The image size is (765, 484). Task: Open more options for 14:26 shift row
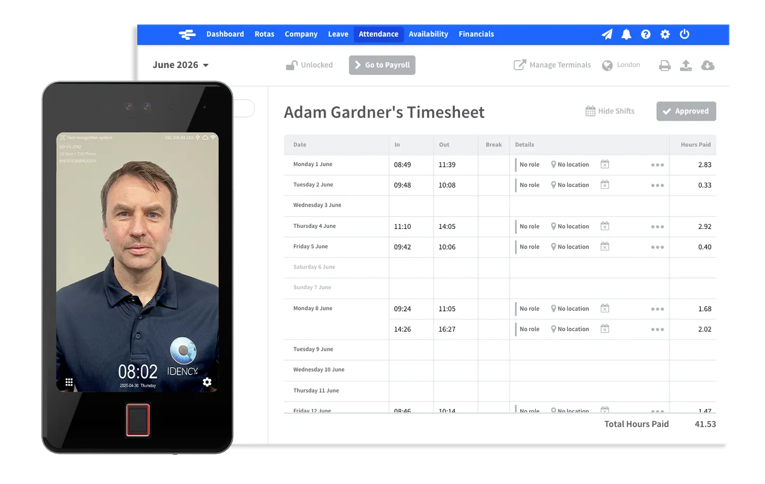[x=658, y=329]
